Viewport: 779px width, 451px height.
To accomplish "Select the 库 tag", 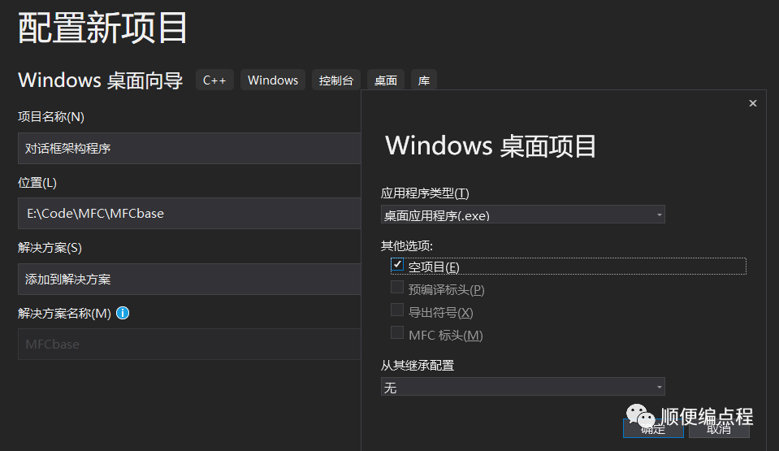I will tap(424, 80).
